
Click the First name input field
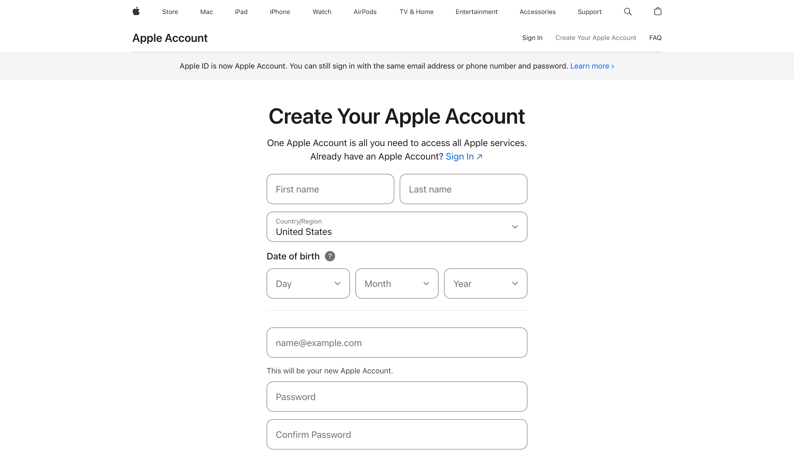tap(330, 189)
